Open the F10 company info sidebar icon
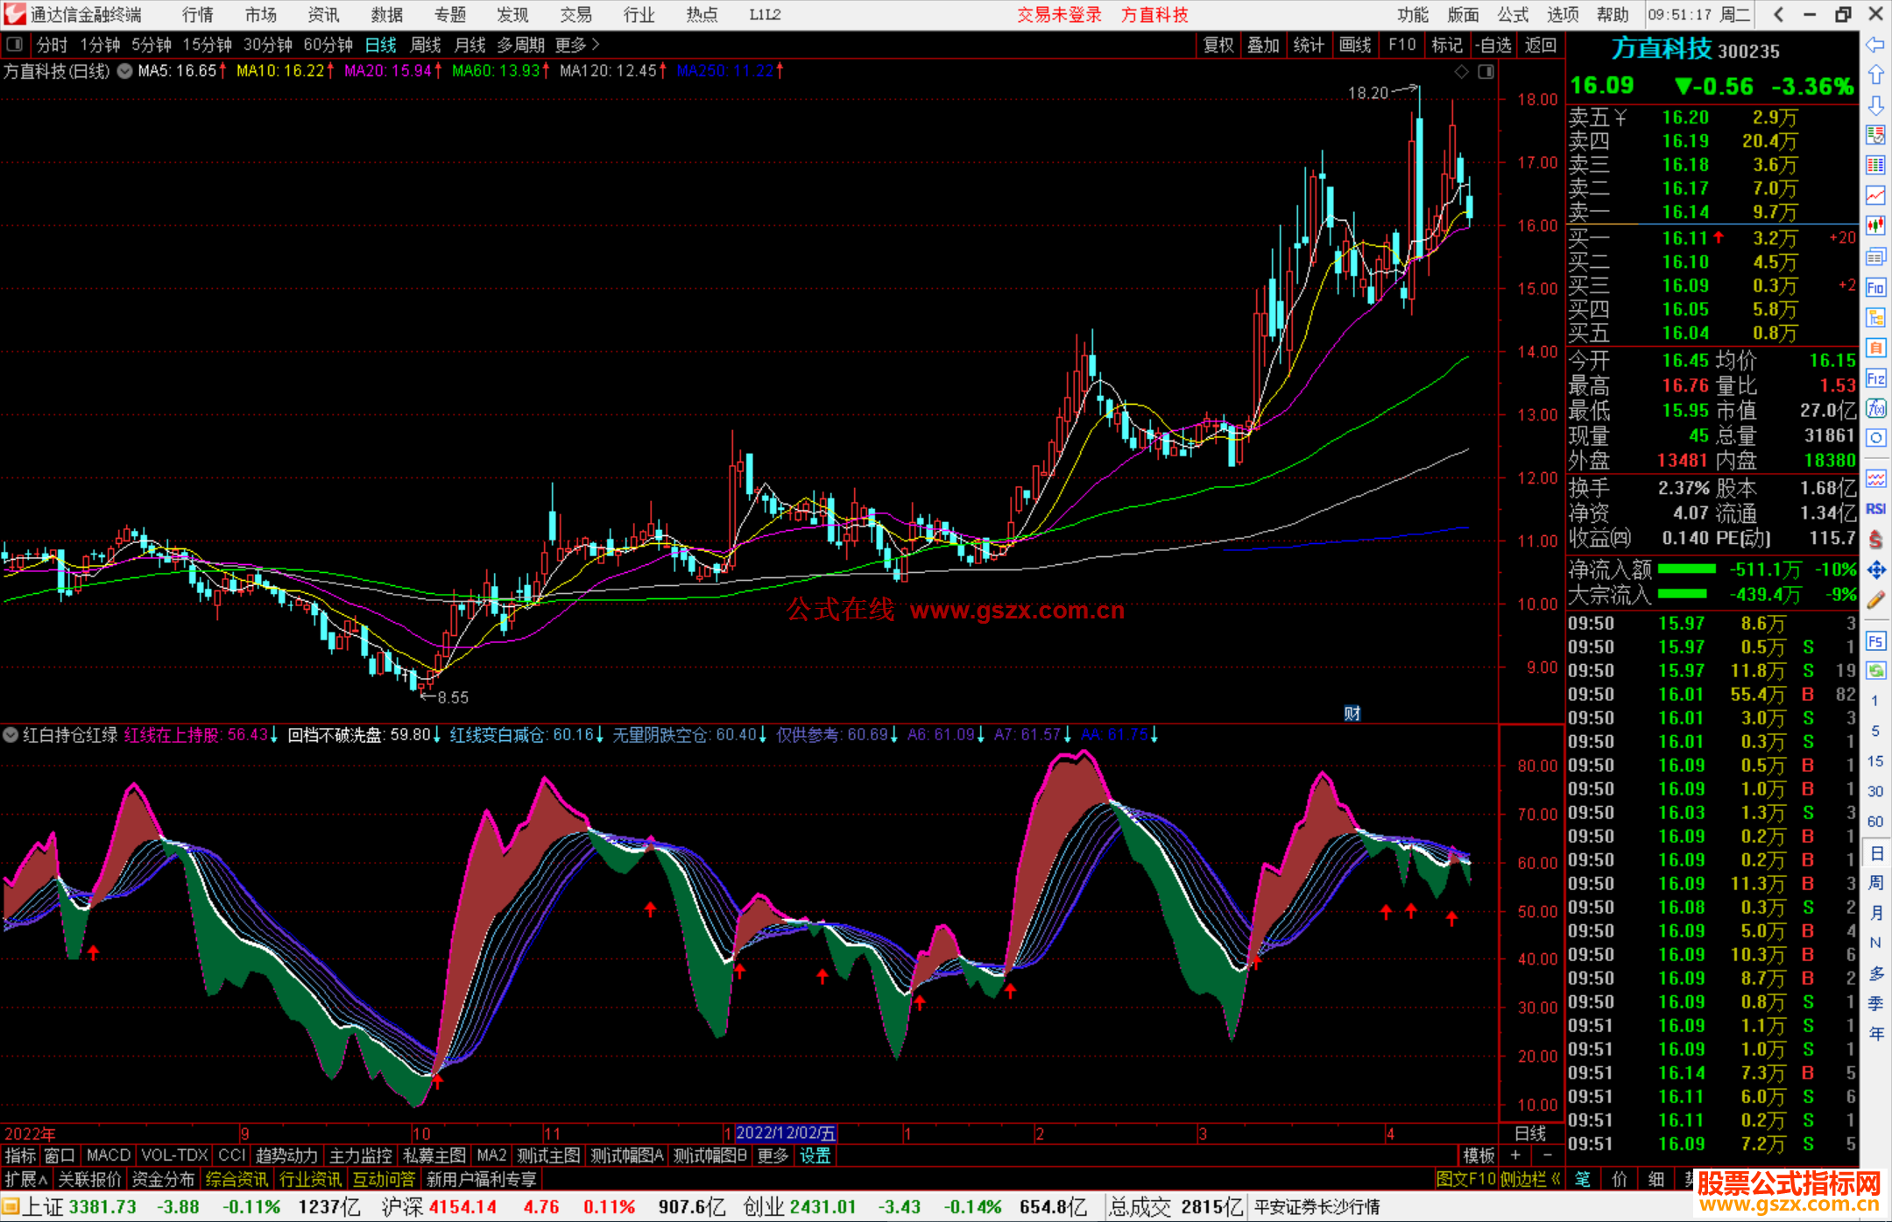1892x1222 pixels. pos(1875,287)
